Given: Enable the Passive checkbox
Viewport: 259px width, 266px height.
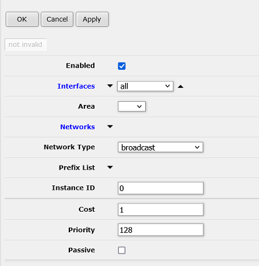Looking at the screenshot, I should (121, 250).
